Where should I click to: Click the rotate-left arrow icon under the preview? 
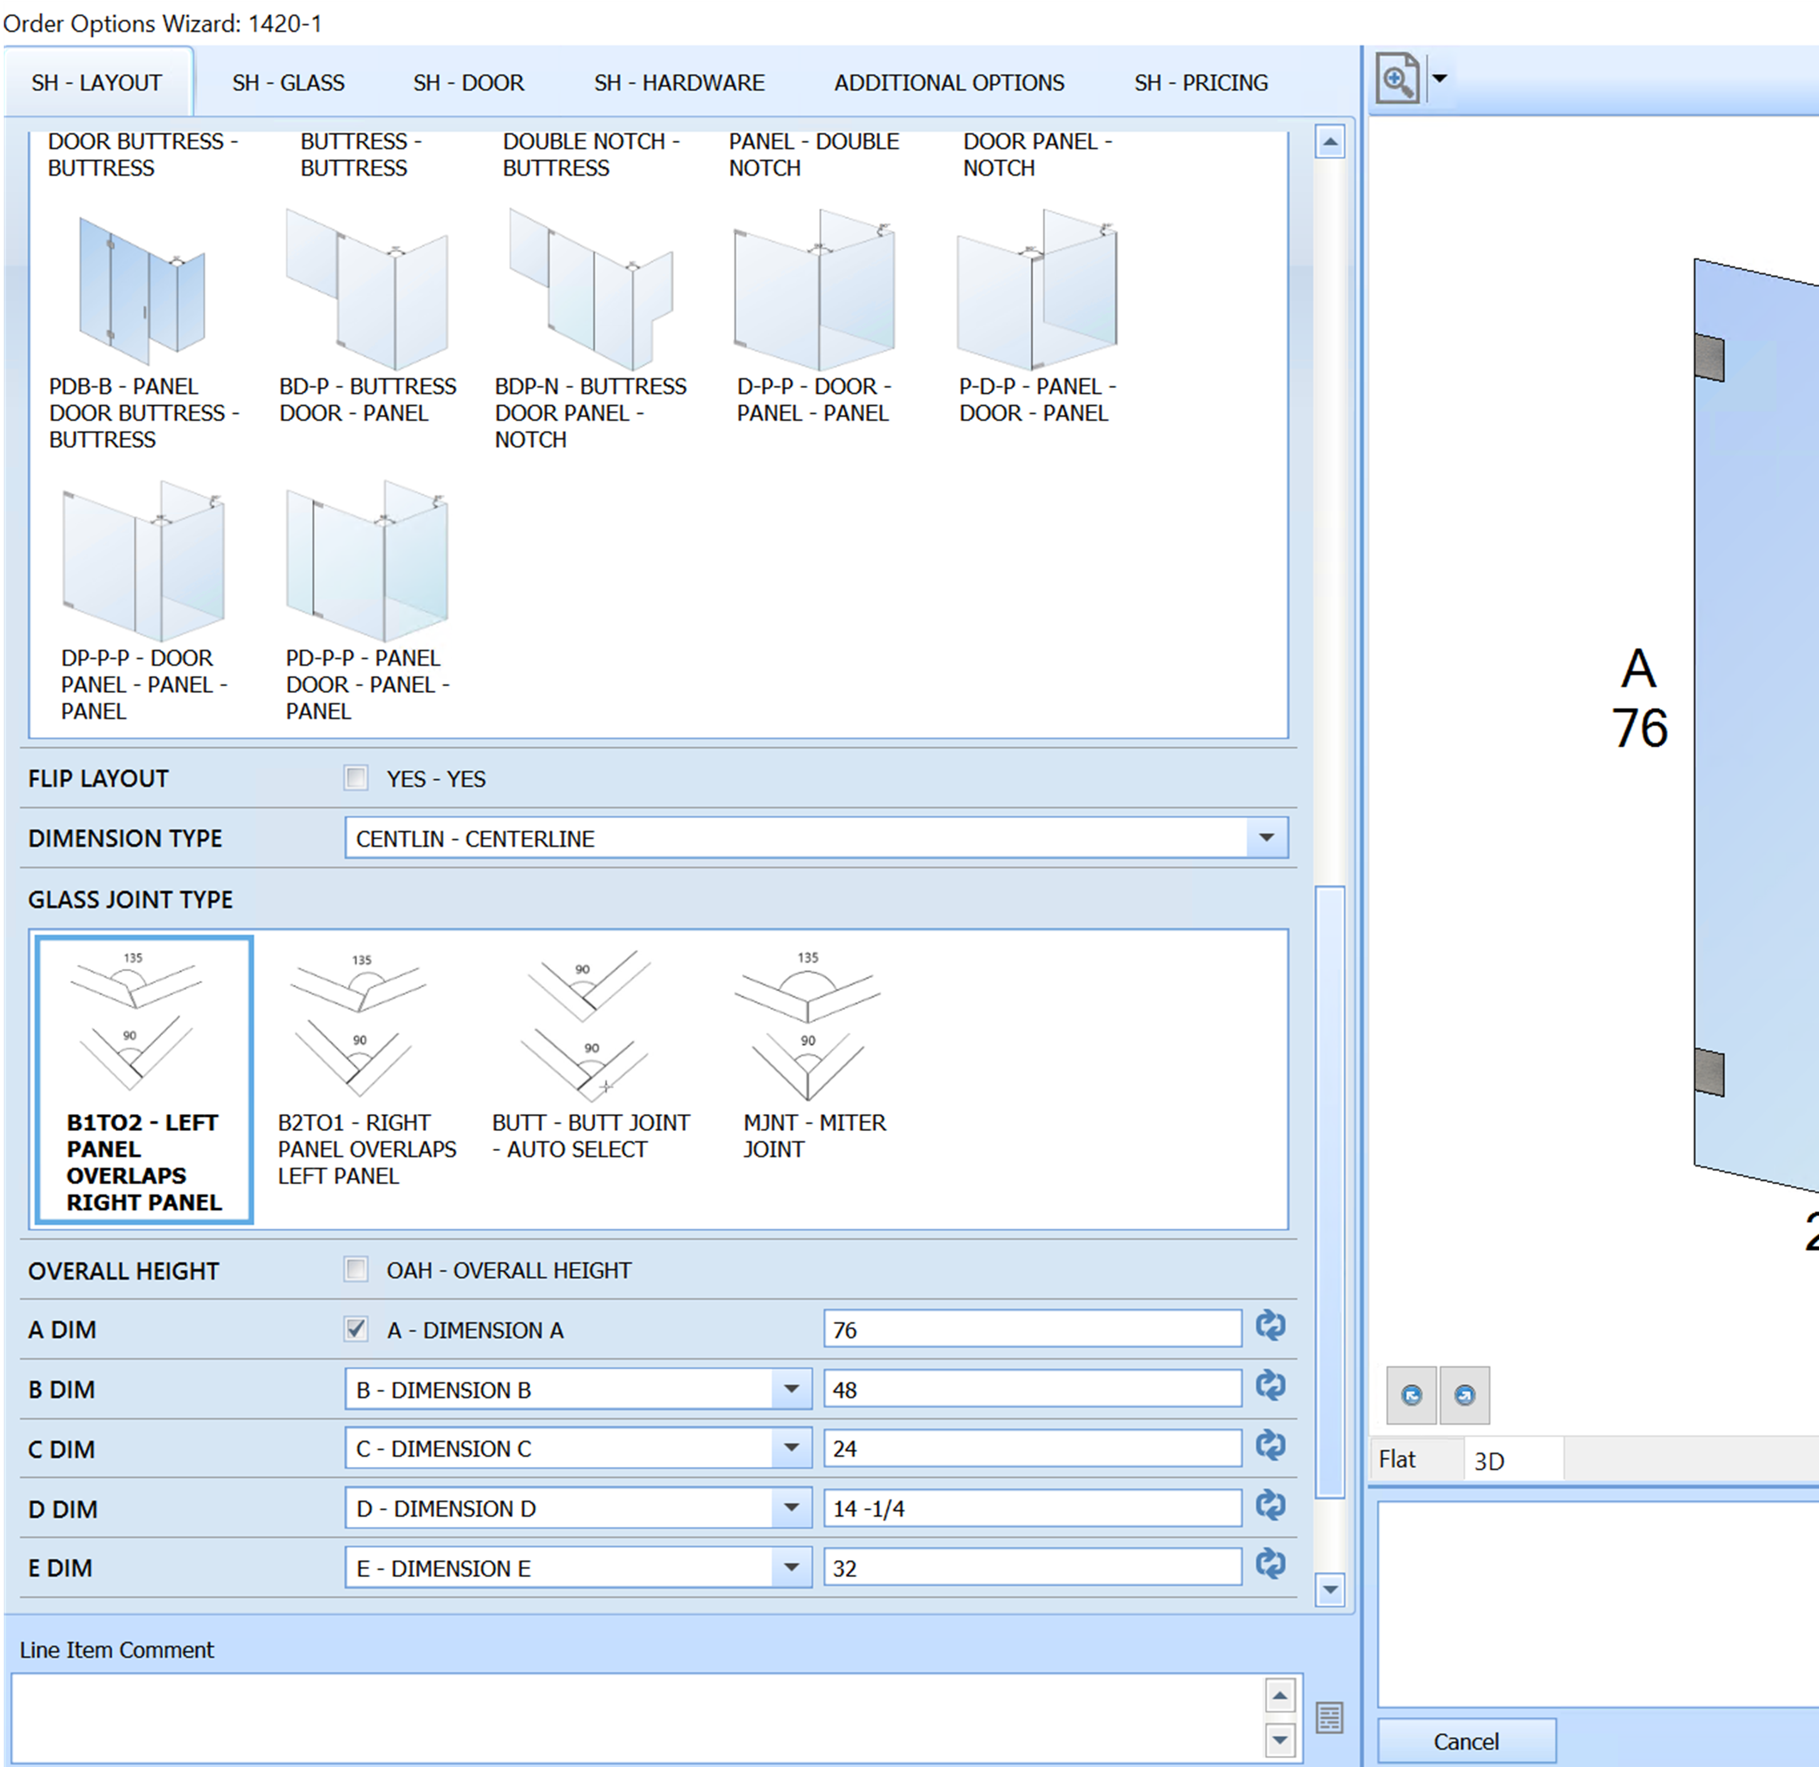point(1412,1395)
